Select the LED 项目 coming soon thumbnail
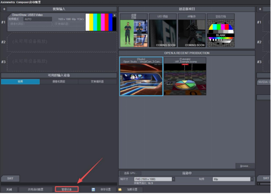Image resolution: width=271 pixels, height=195 pixels. pos(163,30)
